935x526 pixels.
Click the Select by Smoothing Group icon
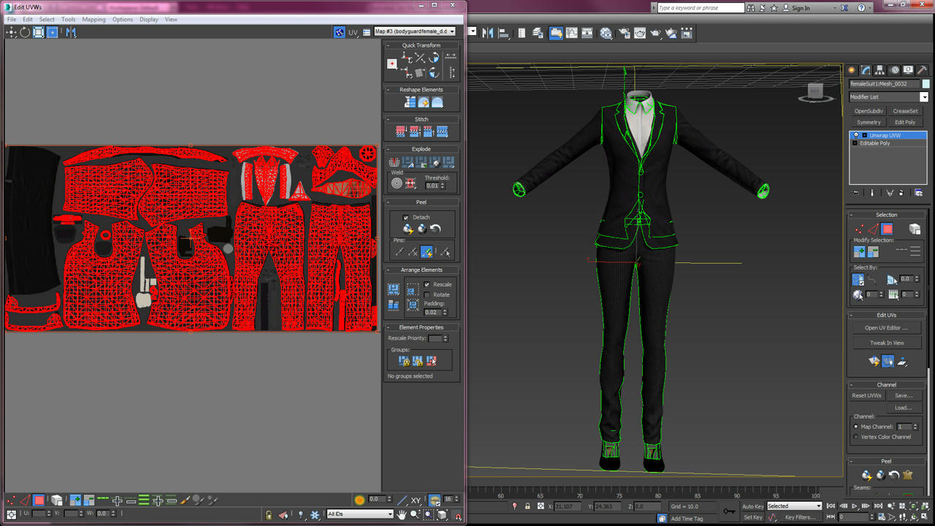tap(858, 294)
